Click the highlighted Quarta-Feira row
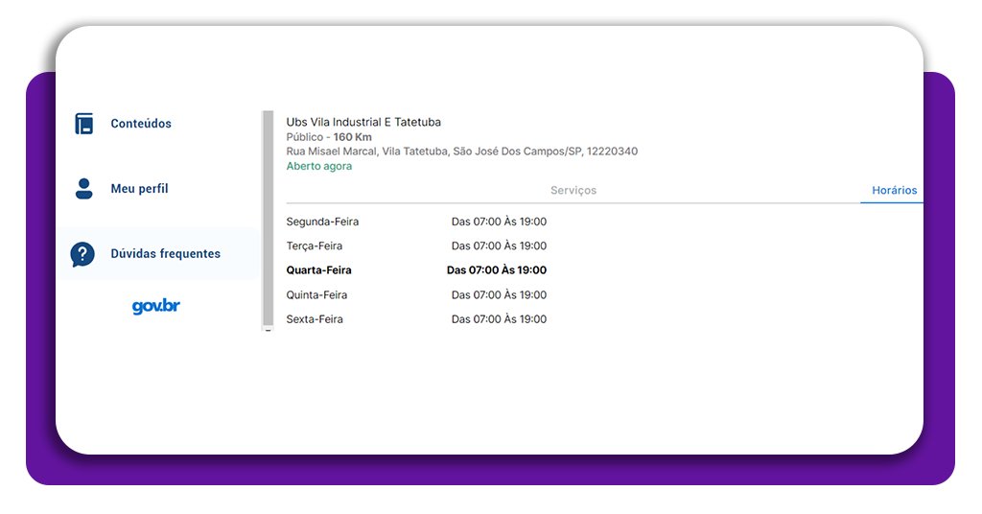 [416, 270]
